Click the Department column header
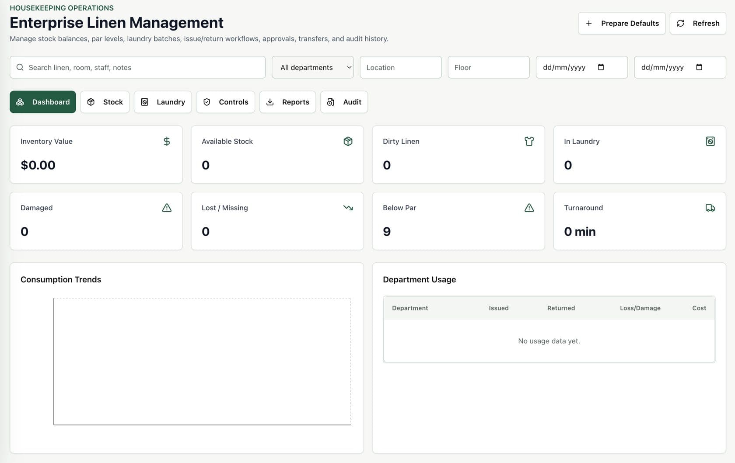Image resolution: width=735 pixels, height=463 pixels. pyautogui.click(x=410, y=308)
